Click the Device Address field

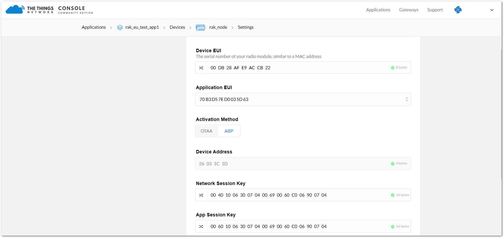[x=303, y=163]
